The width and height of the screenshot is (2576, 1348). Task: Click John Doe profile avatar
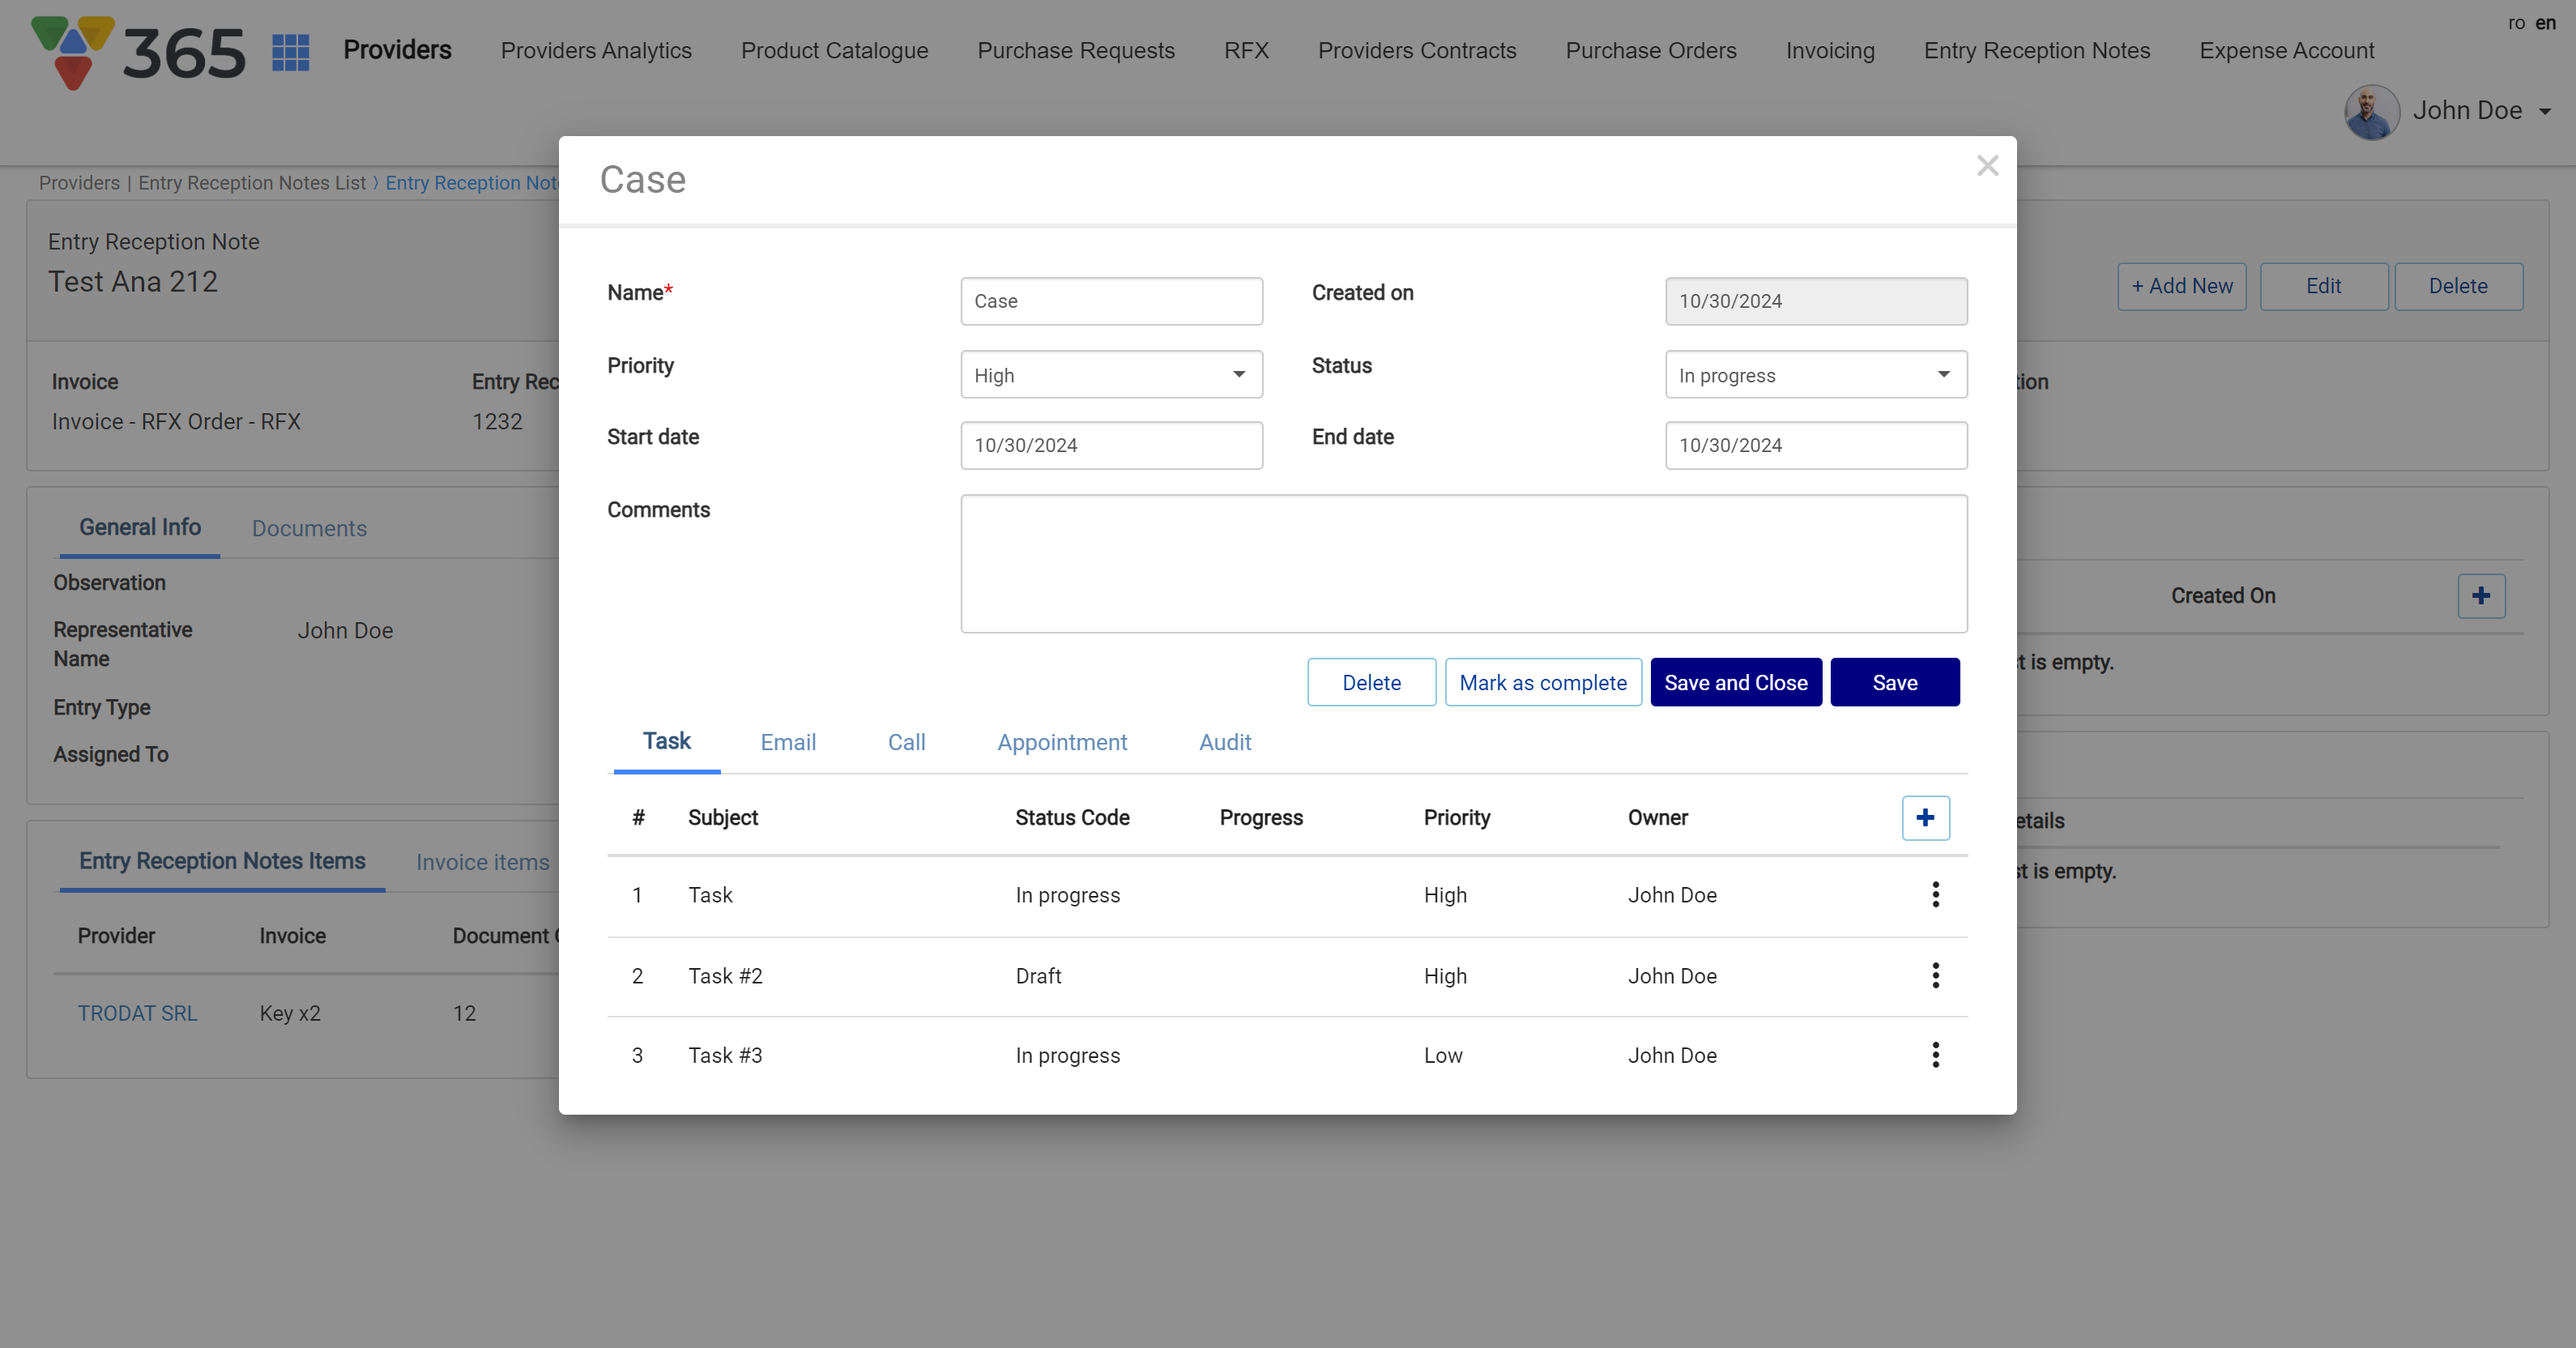point(2371,112)
